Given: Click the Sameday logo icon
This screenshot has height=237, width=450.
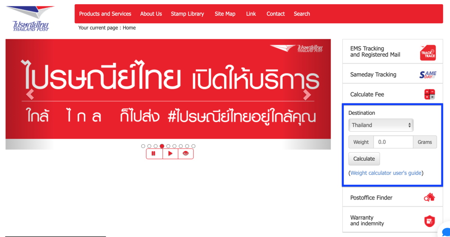Looking at the screenshot, I should pos(427,74).
